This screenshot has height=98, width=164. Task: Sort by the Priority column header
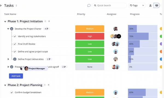coord(81,14)
